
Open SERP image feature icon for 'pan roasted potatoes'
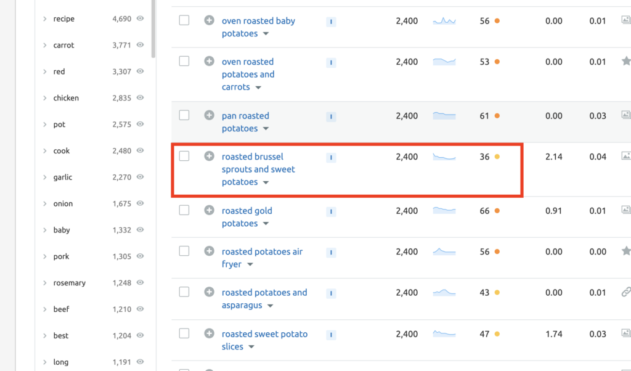(x=626, y=115)
